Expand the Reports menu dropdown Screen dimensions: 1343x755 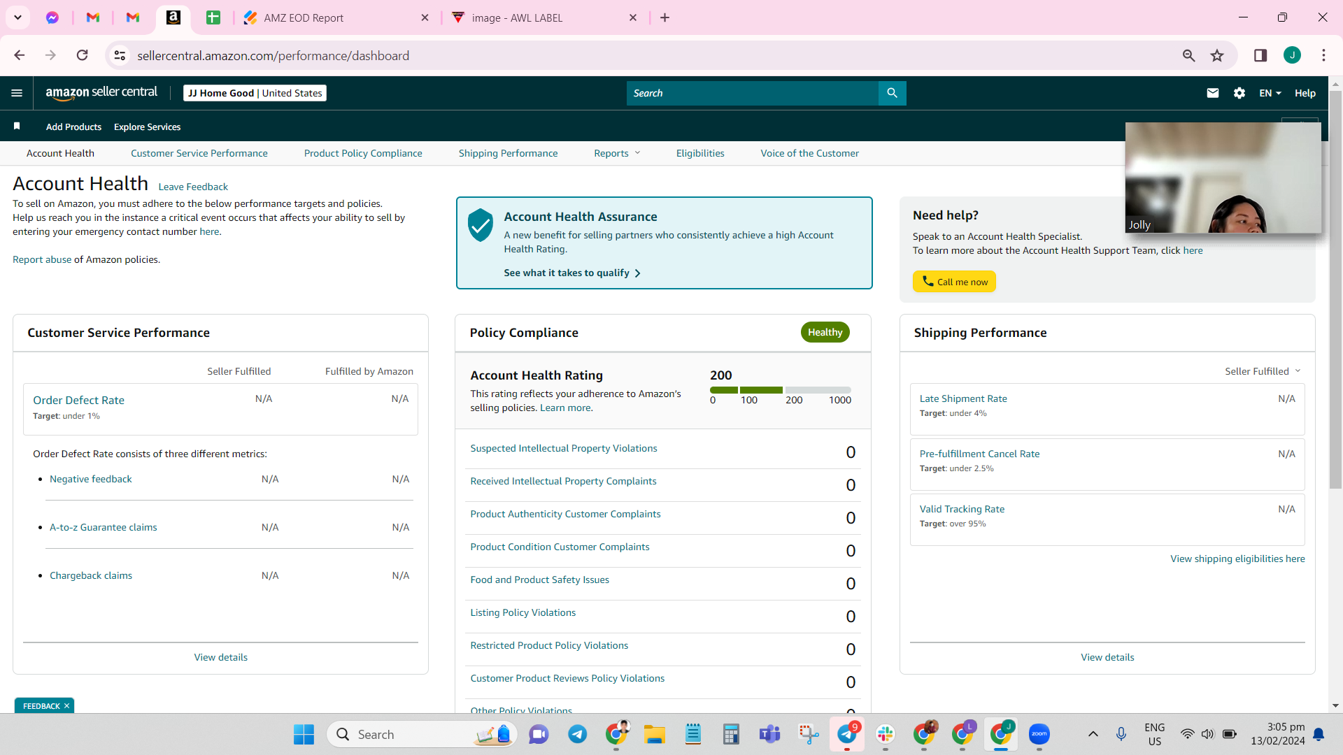pos(617,153)
